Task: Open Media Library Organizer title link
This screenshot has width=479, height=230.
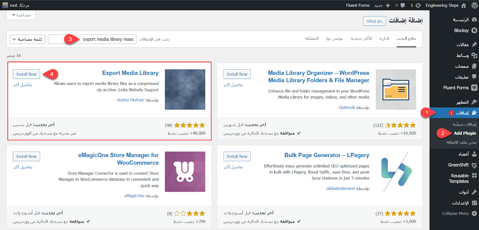Action: pyautogui.click(x=319, y=77)
